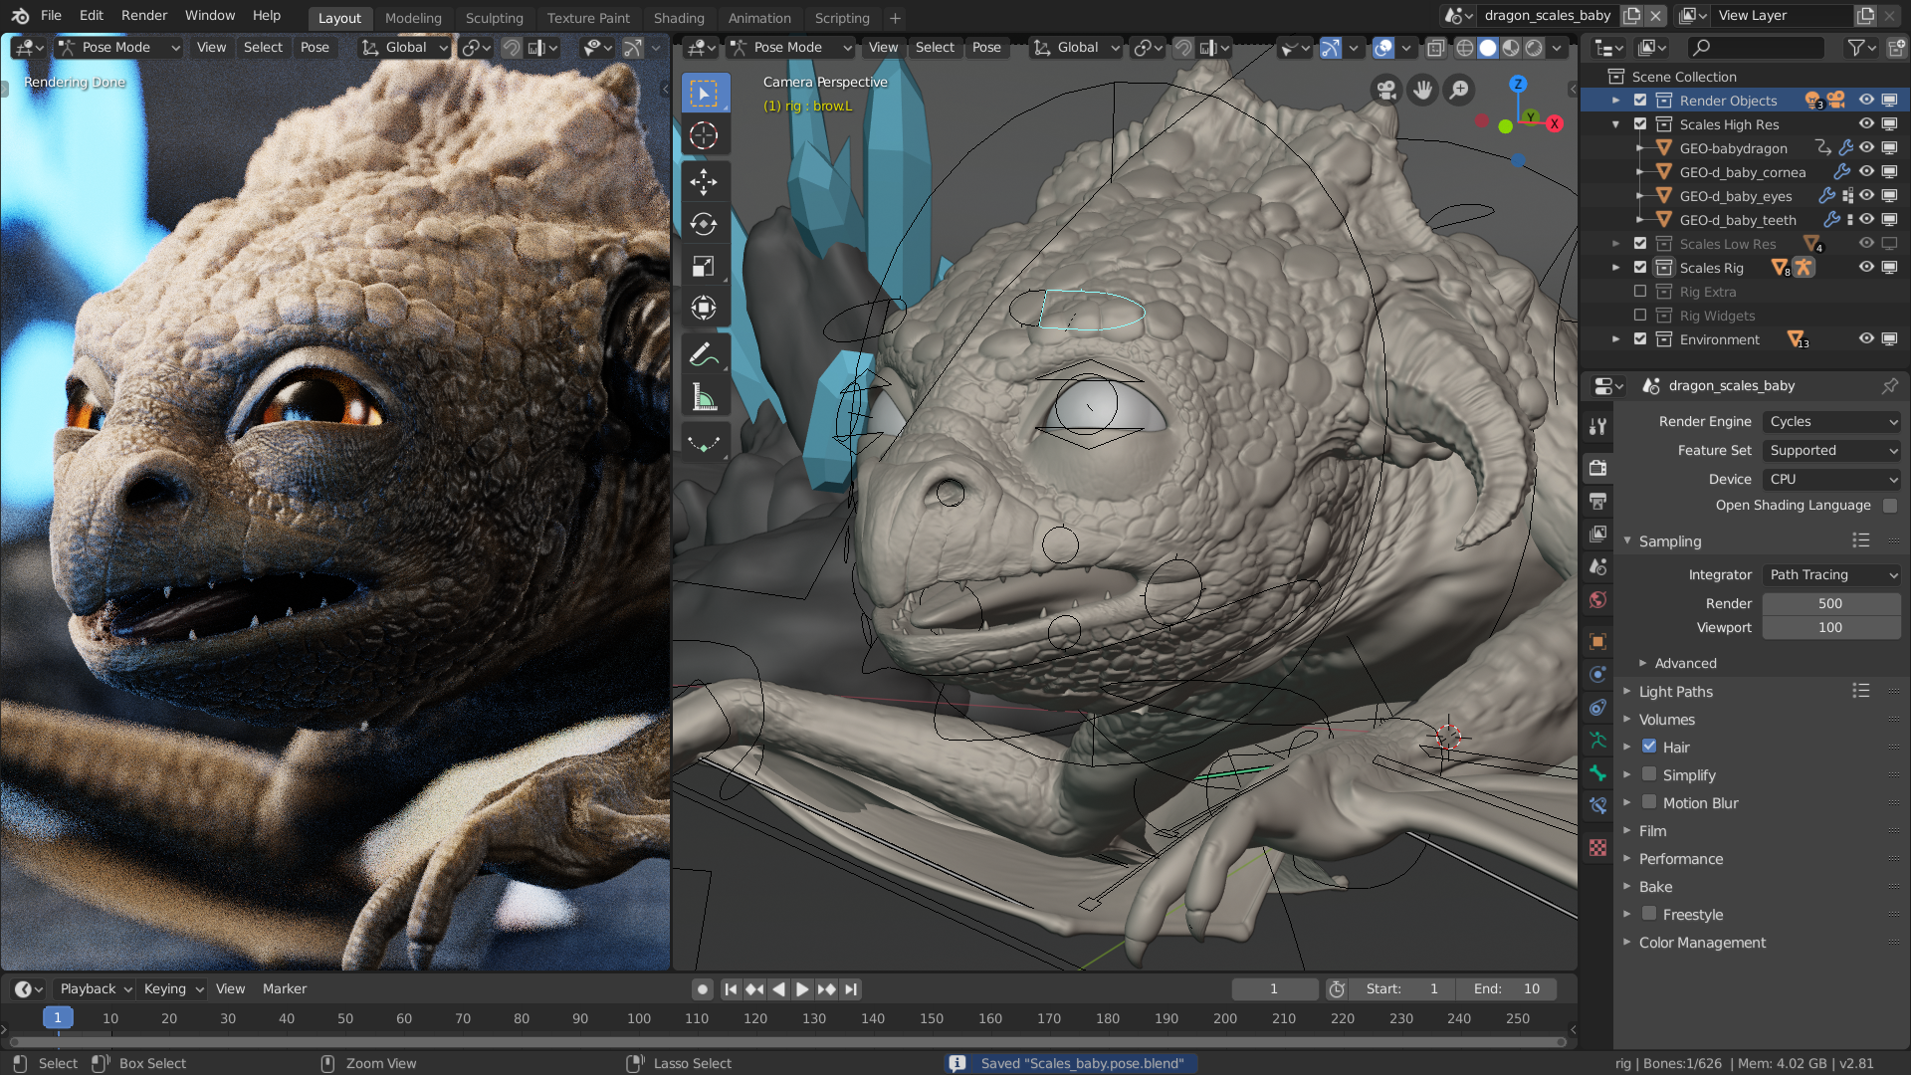Image resolution: width=1911 pixels, height=1075 pixels.
Task: Open the Render menu
Action: click(144, 15)
